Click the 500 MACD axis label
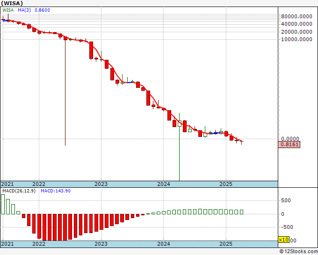 tap(286, 200)
